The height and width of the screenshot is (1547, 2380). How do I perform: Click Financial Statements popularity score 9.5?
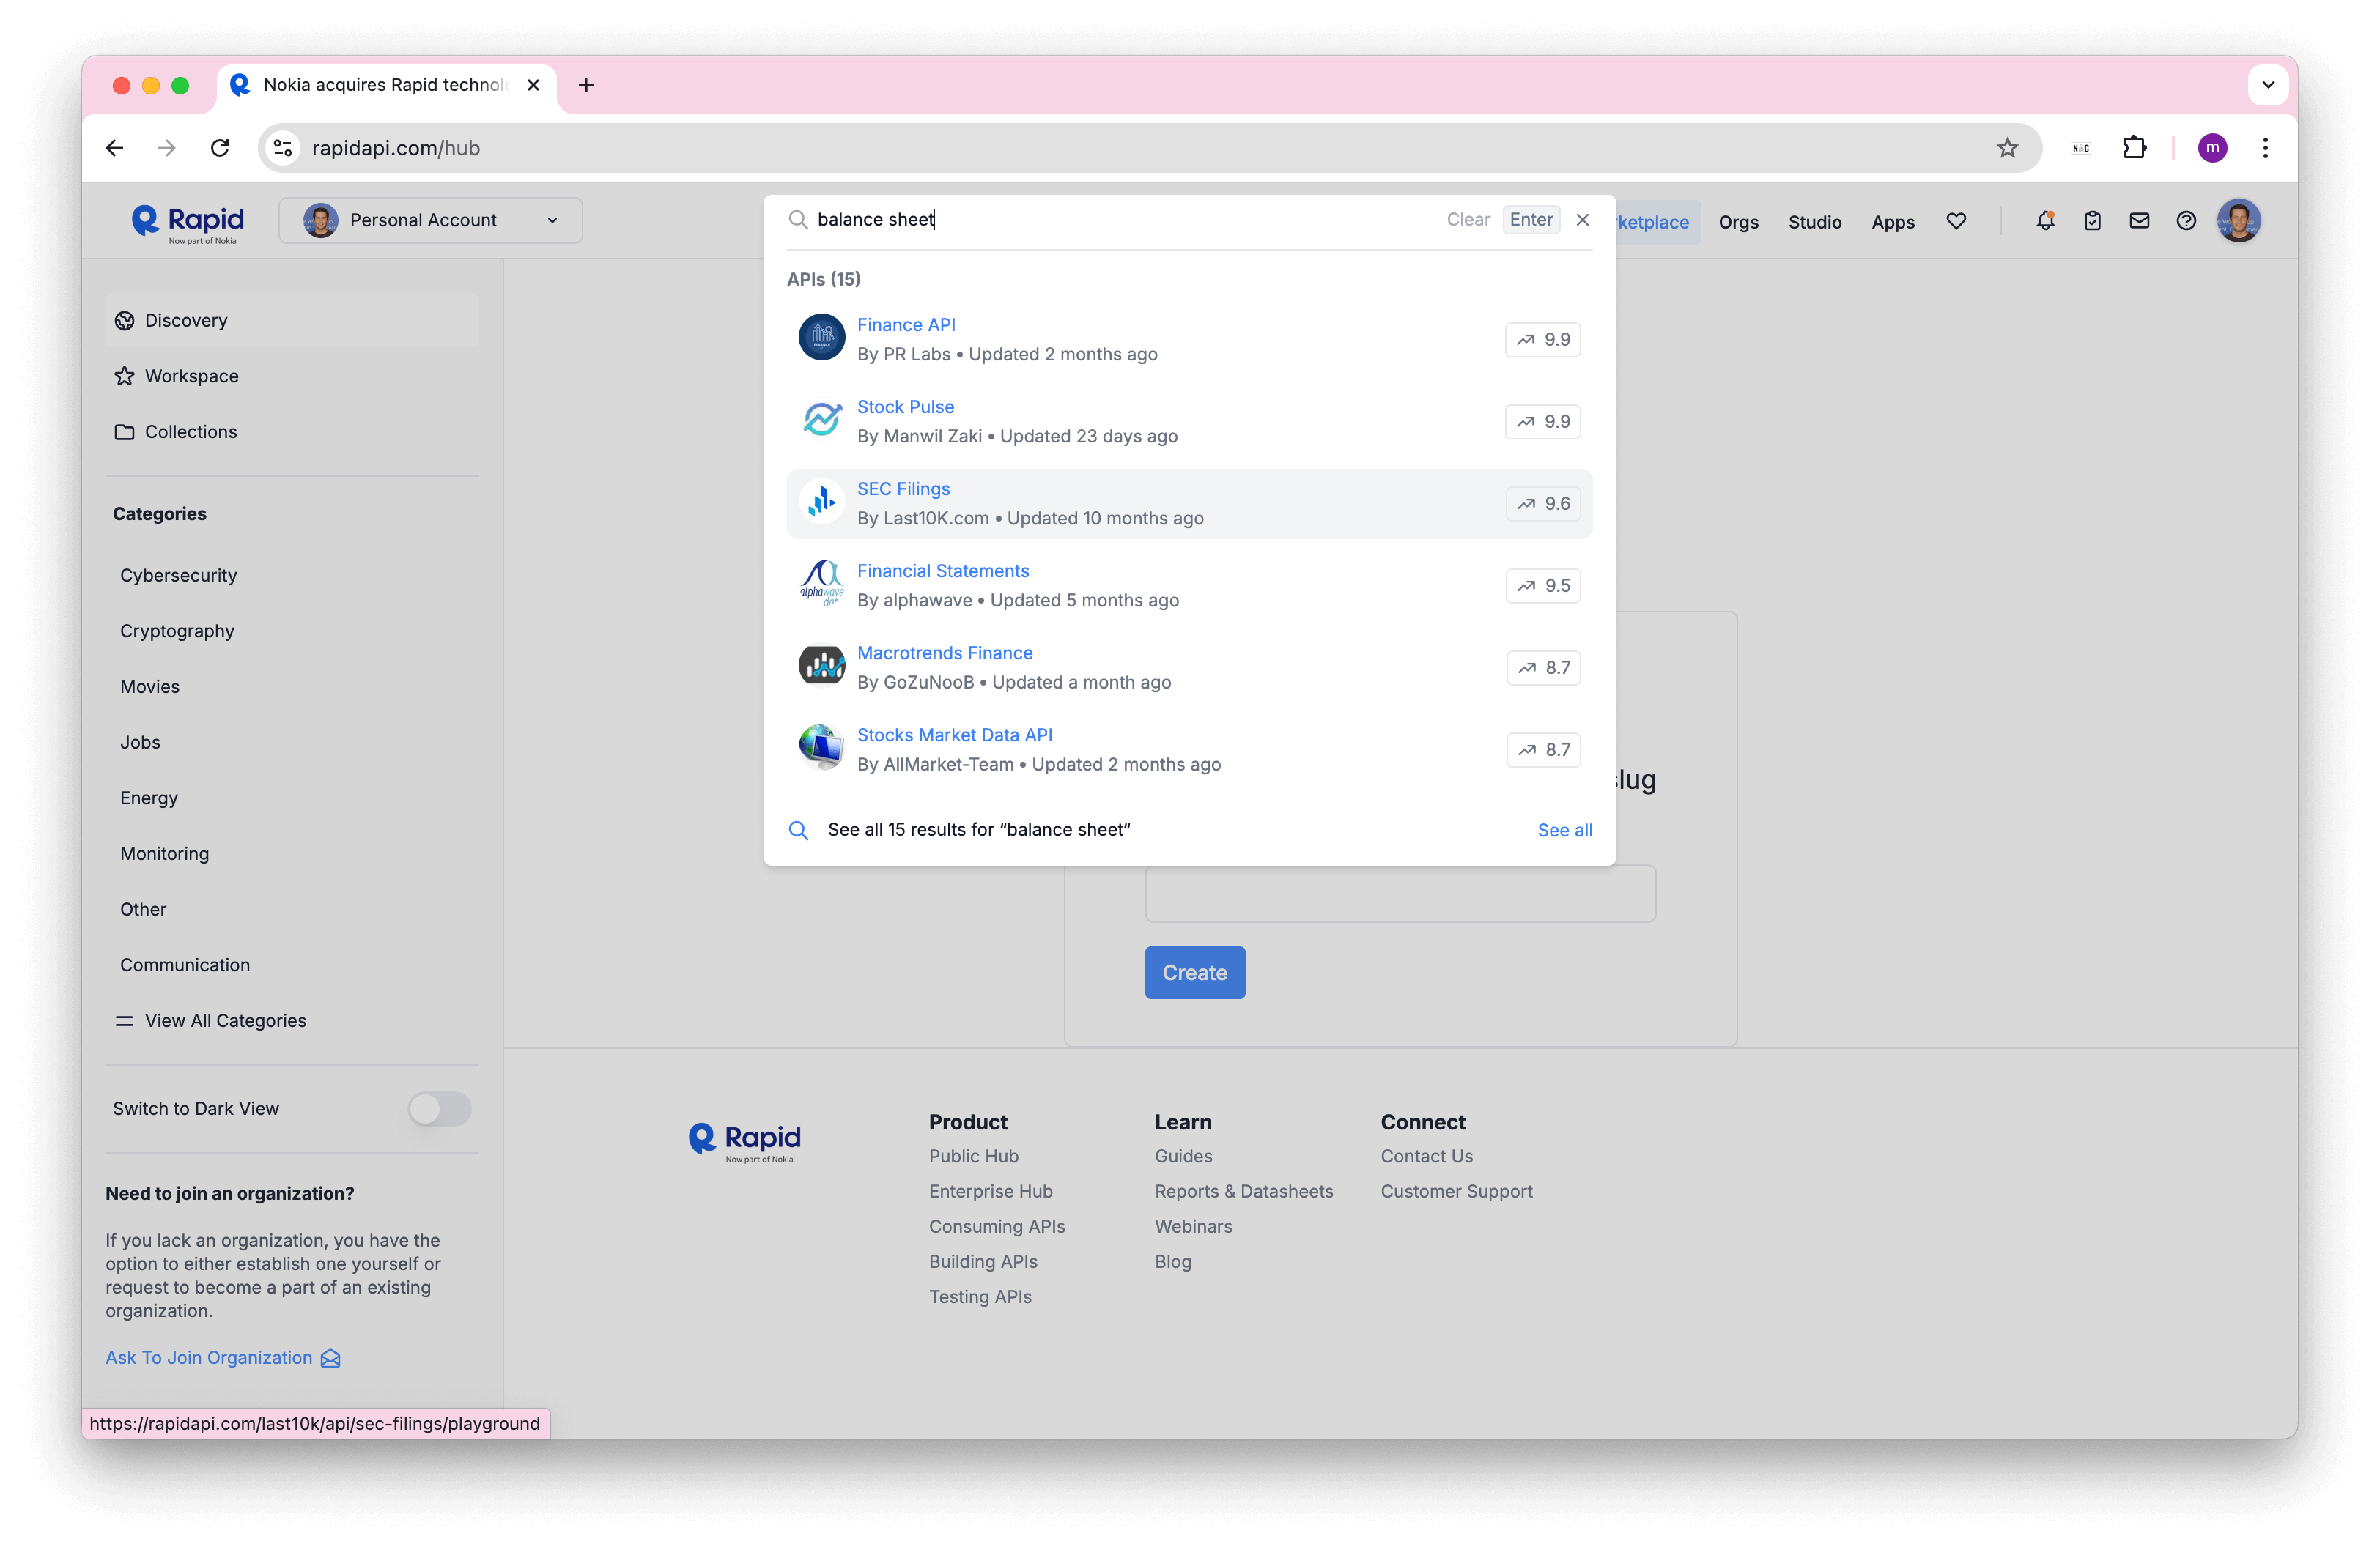(x=1543, y=586)
